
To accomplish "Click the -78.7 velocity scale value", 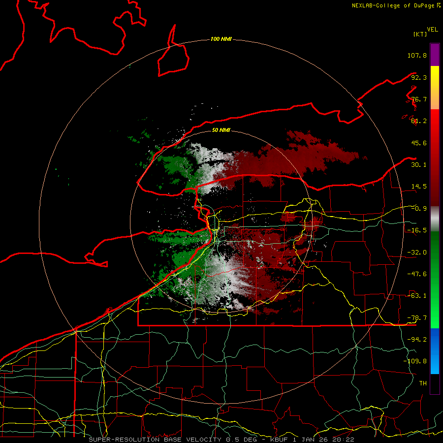I will [x=417, y=318].
